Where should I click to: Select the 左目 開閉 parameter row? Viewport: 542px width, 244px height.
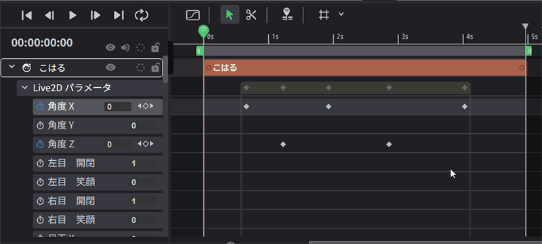pos(98,164)
